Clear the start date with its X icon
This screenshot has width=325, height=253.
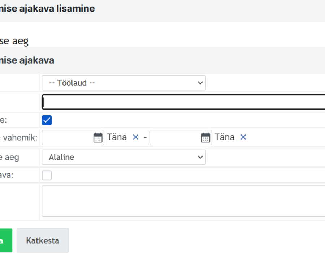pyautogui.click(x=135, y=137)
